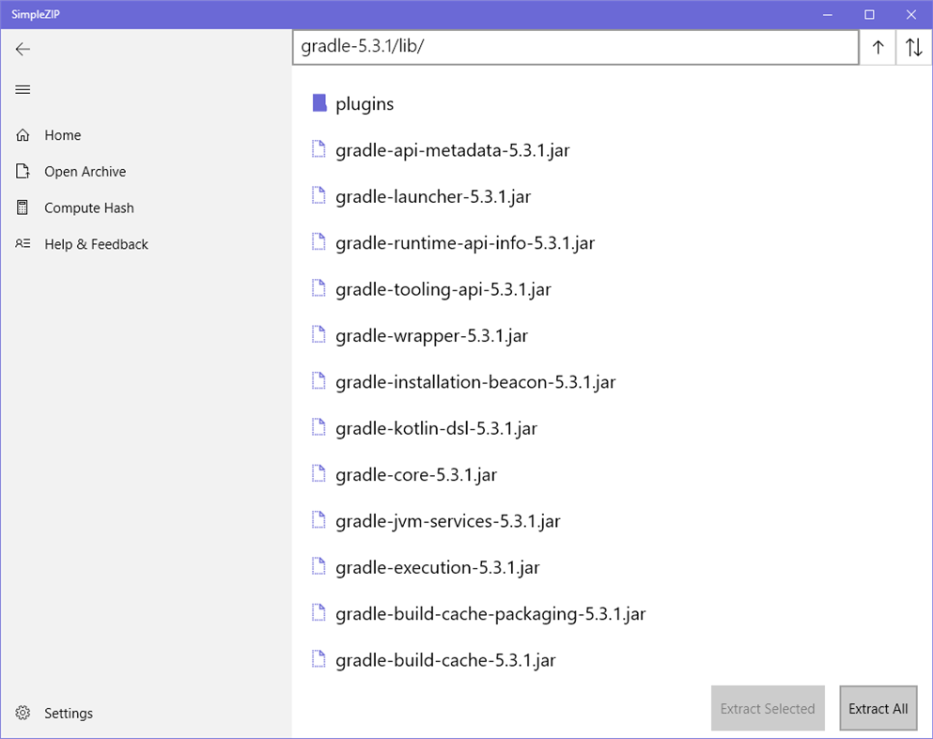Select gradle-tooling-api-5.3.1.jar entry
Screen dimensions: 933x739
point(443,288)
